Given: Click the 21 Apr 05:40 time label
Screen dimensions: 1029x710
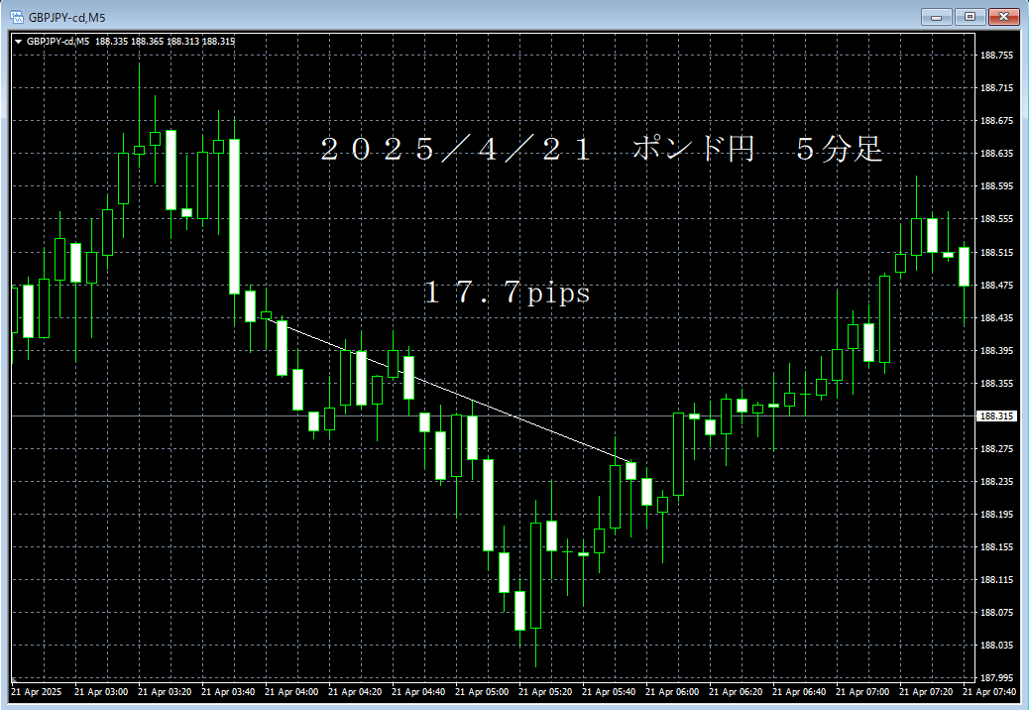Looking at the screenshot, I should [609, 691].
